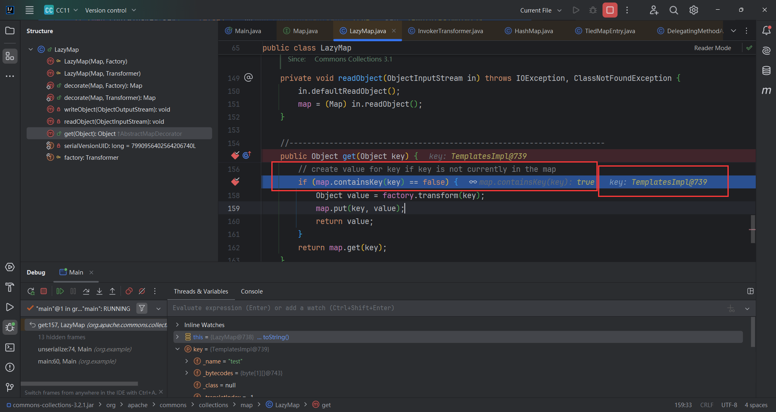Toggle breakpoint on line 157

pyautogui.click(x=235, y=182)
